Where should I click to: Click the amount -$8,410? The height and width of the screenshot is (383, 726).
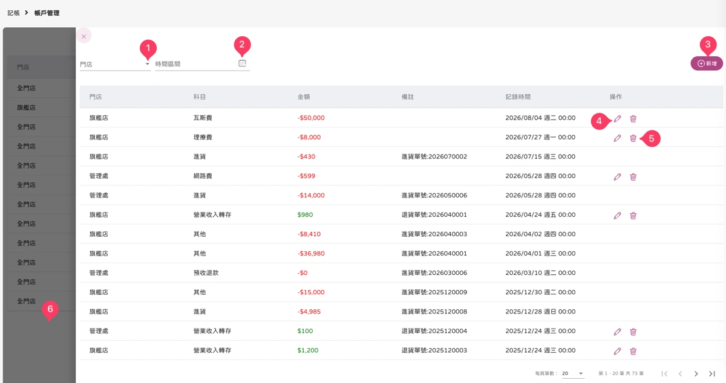(309, 234)
